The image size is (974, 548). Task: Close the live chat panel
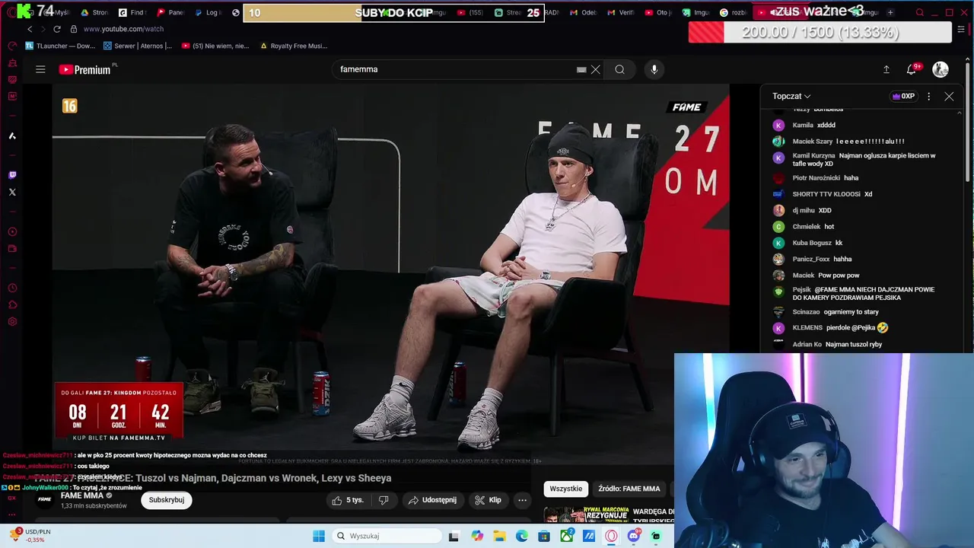(949, 97)
